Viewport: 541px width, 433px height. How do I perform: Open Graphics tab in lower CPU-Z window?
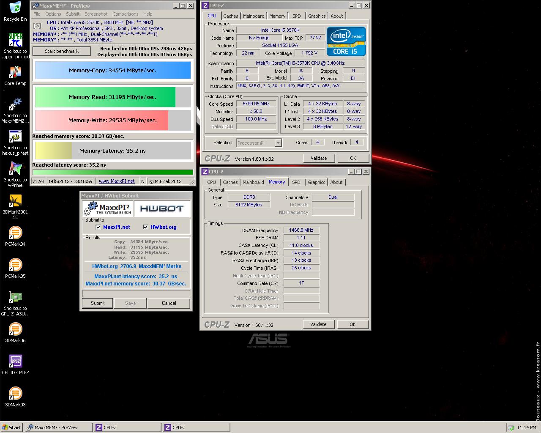(316, 182)
